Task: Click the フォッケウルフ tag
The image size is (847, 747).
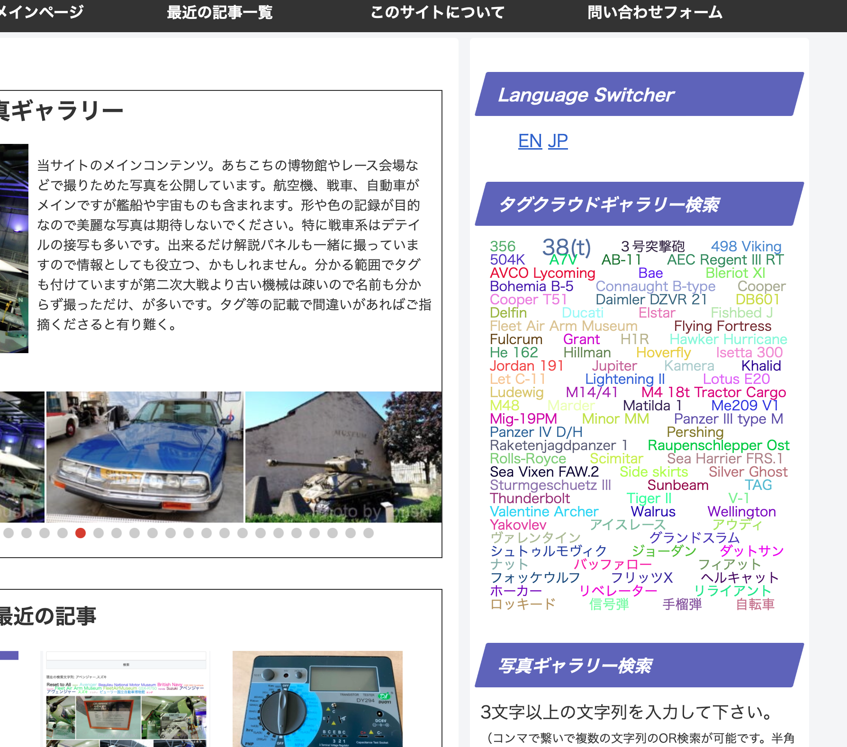Action: [535, 578]
